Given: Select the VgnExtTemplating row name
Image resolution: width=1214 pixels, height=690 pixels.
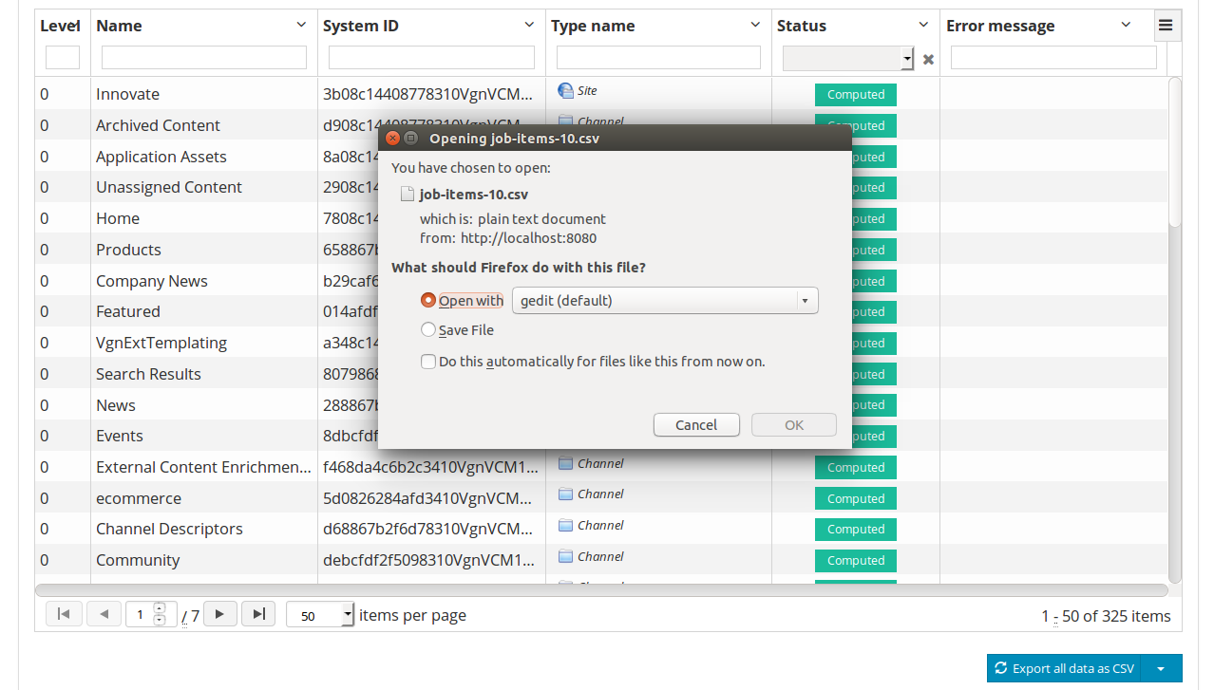Looking at the screenshot, I should [x=161, y=343].
